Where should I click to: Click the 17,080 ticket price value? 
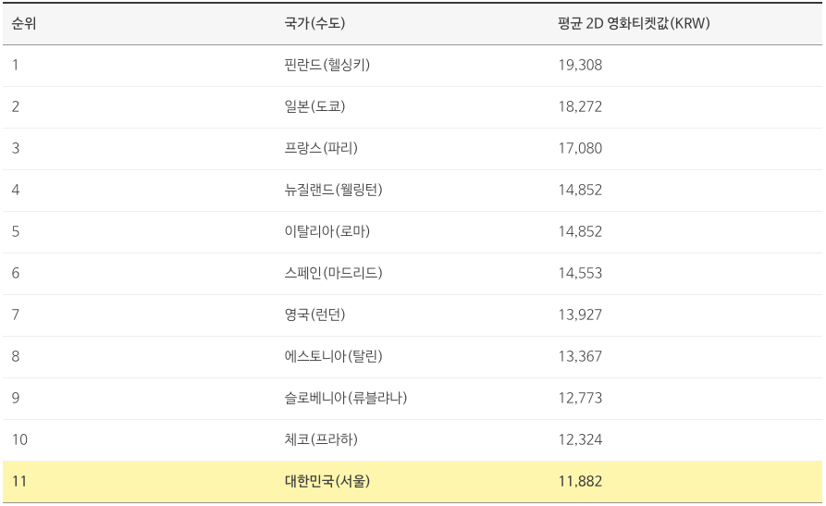tap(580, 148)
